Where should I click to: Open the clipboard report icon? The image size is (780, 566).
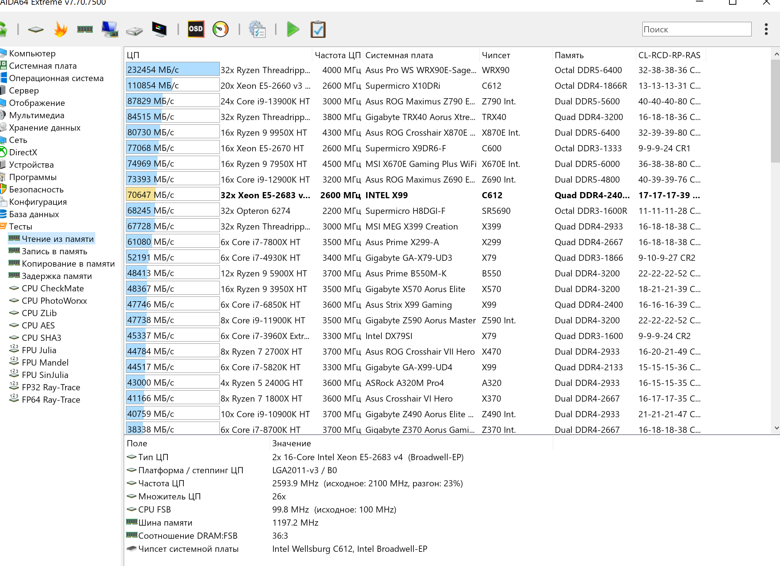click(x=318, y=29)
